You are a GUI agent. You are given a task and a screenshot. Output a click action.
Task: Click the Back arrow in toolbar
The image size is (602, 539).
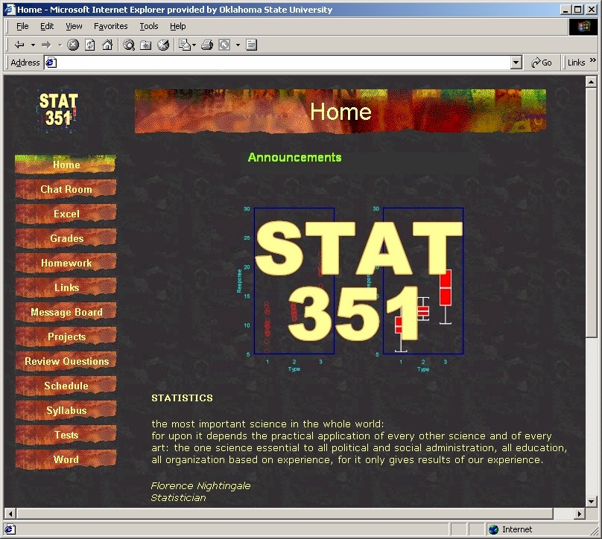click(x=19, y=45)
